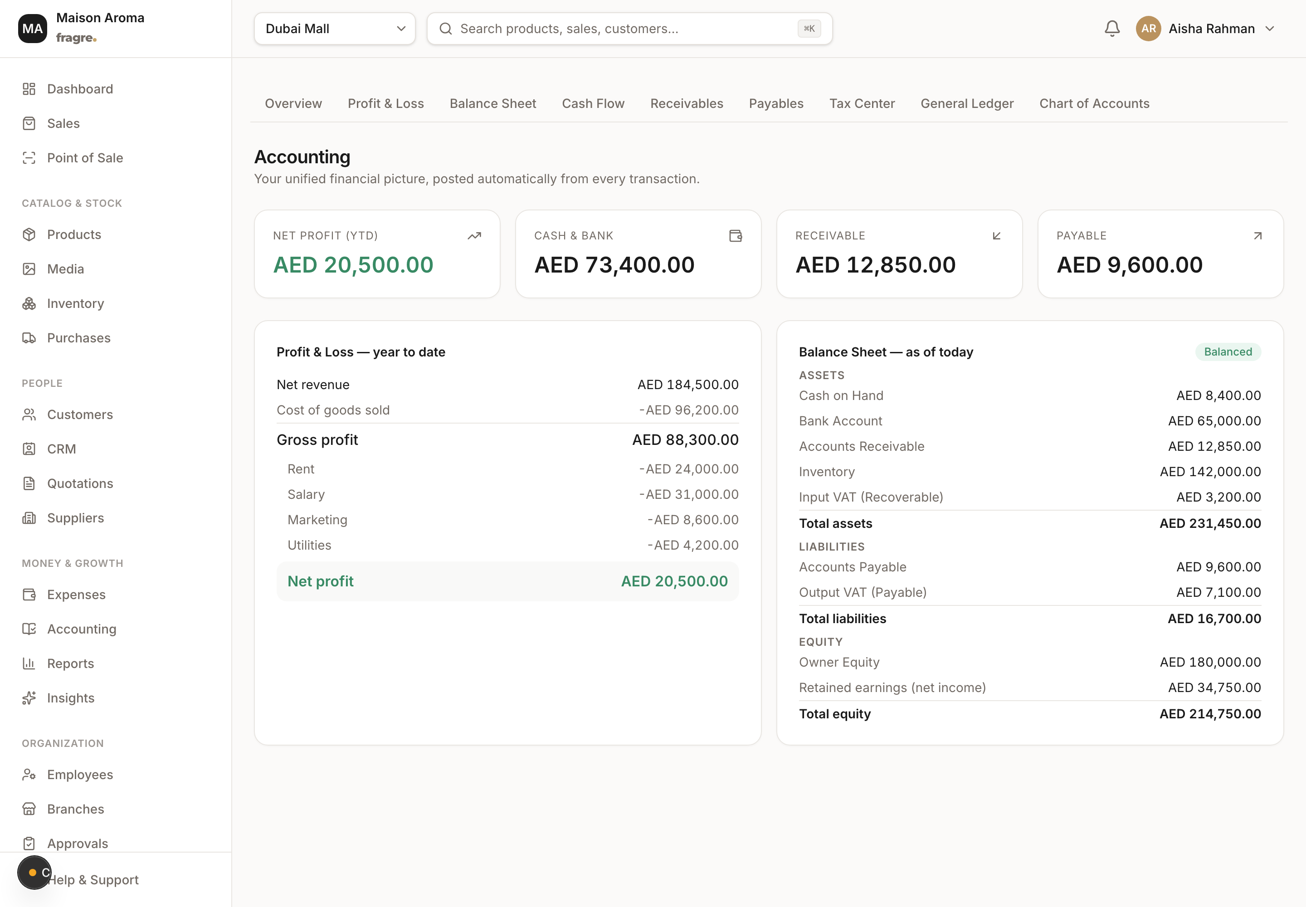Switch to the Profit & Loss tab
Image resolution: width=1306 pixels, height=907 pixels.
click(386, 103)
